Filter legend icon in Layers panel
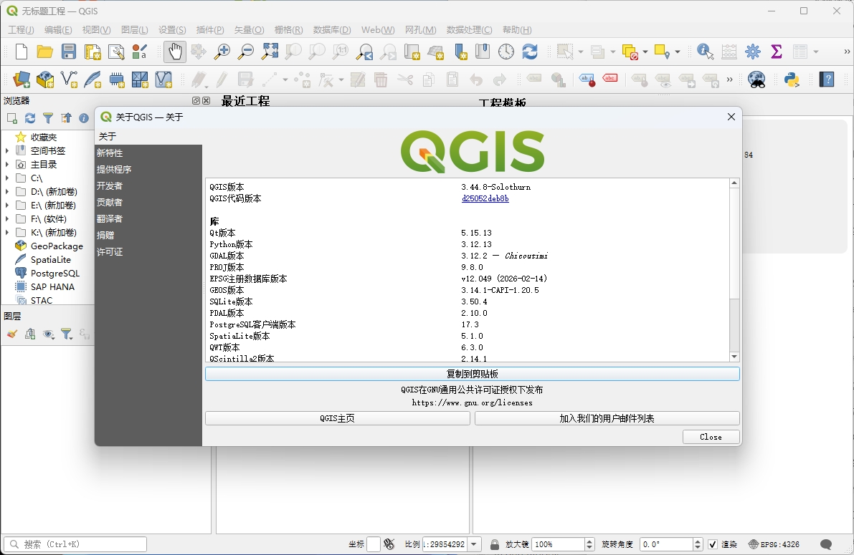This screenshot has height=555, width=854. [x=67, y=334]
